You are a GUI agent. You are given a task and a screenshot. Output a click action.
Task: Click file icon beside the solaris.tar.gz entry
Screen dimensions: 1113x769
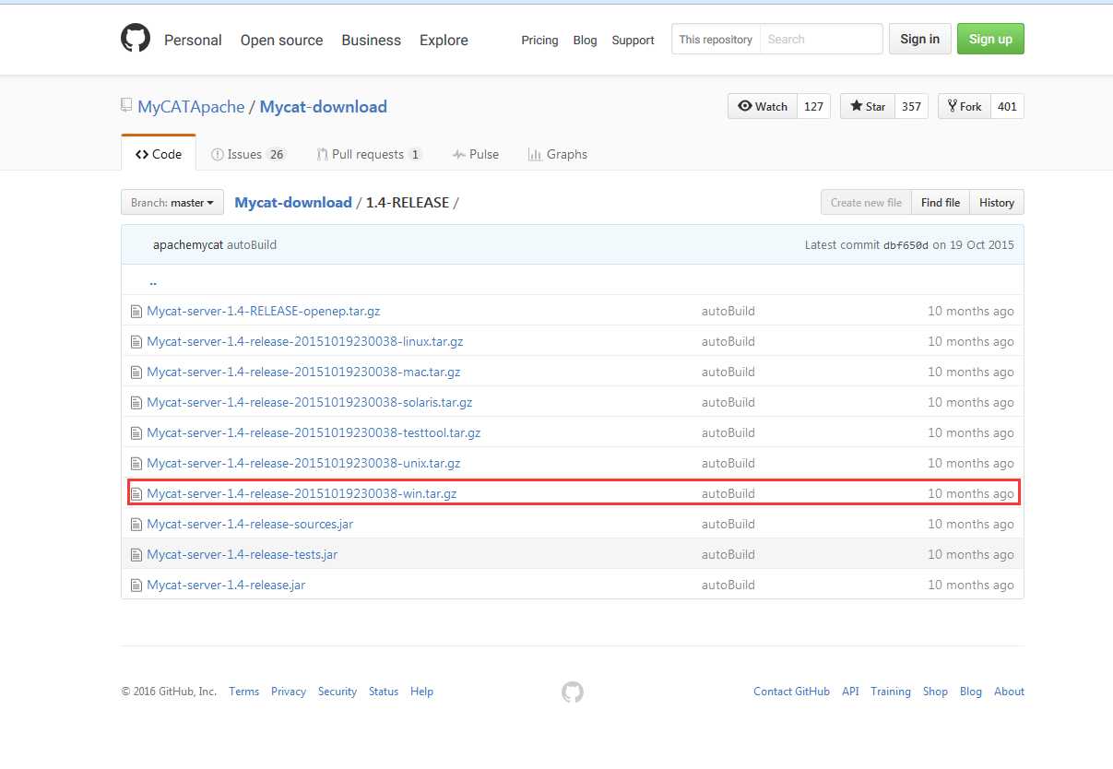point(136,403)
